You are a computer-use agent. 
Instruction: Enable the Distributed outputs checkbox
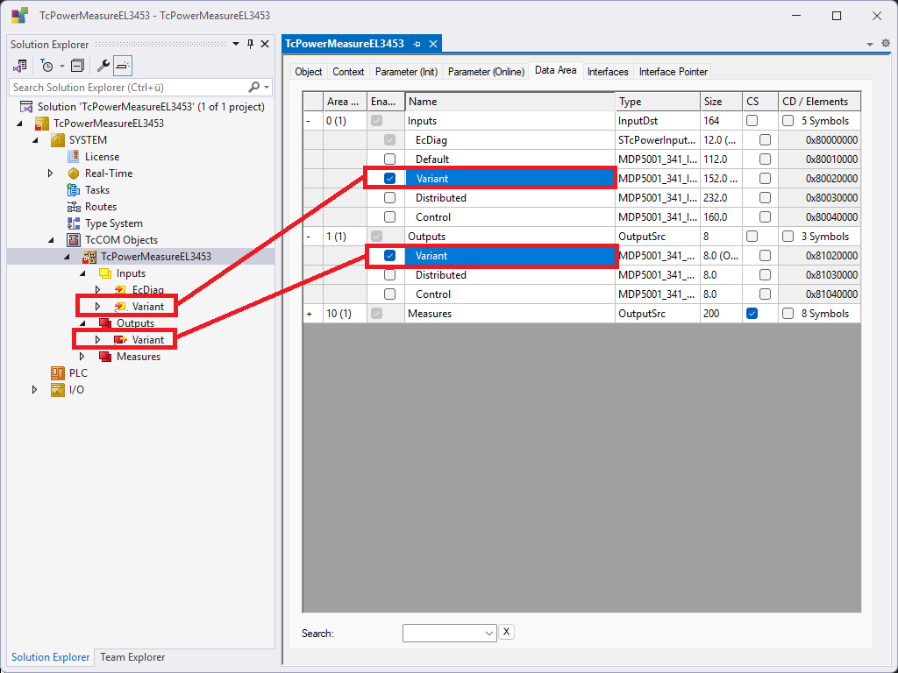(x=389, y=275)
